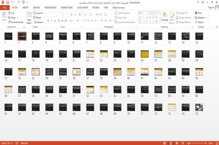This screenshot has height=145, width=219.
Task: Click the Numbering list icon
Action: [x=91, y=15]
